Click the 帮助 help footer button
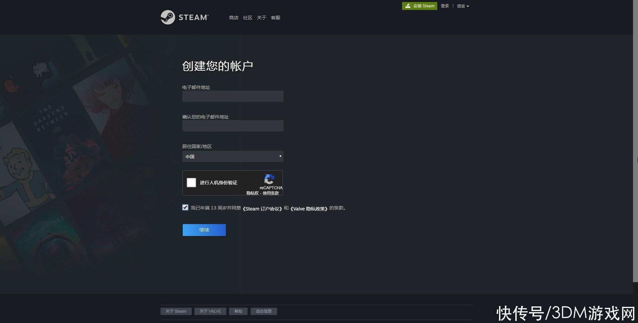 click(238, 311)
